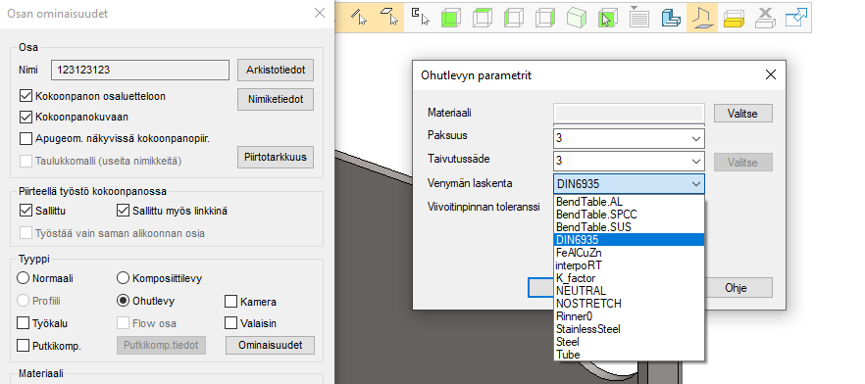Choose NOSTRETCH from the list
Viewport: 865px width, 384px height.
[x=629, y=304]
